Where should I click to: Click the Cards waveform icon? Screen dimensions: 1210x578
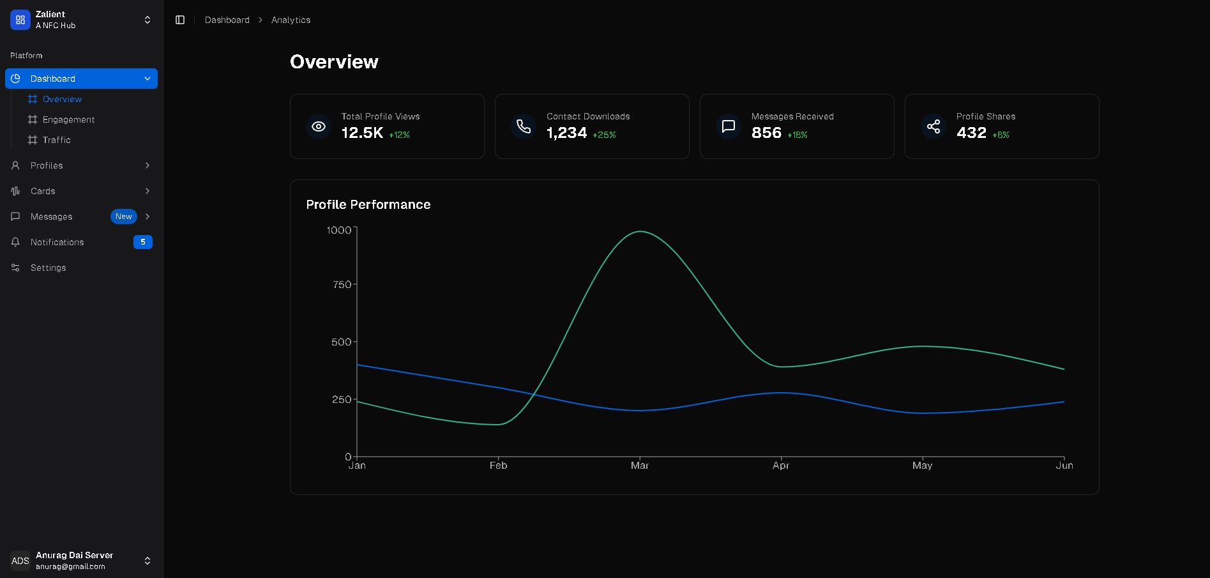(15, 191)
